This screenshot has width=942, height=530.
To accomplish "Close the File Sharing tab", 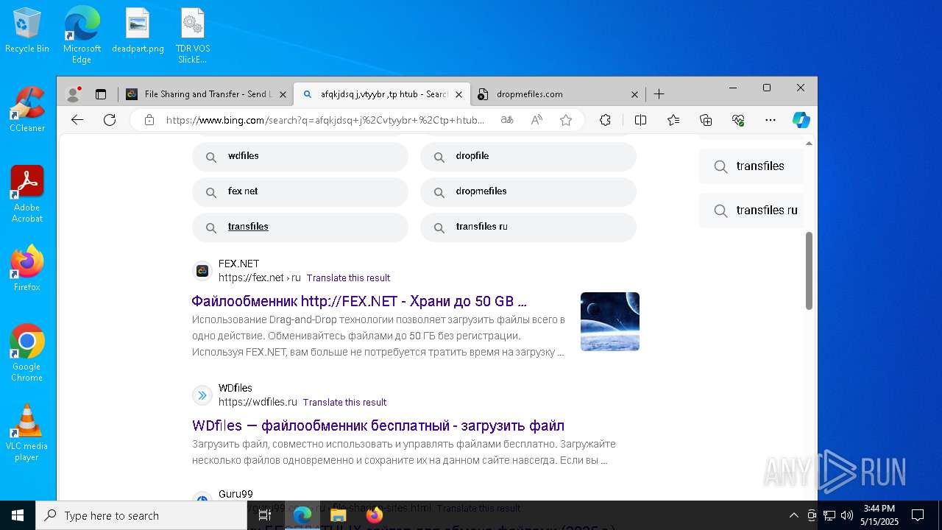I will 283,94.
